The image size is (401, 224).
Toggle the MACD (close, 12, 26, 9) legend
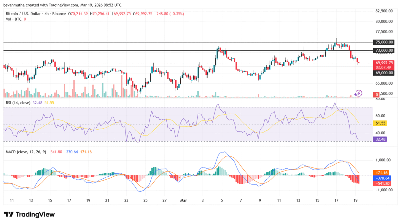coord(26,152)
